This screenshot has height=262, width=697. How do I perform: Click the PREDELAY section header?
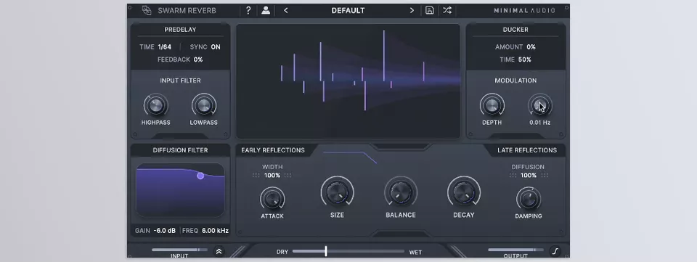click(x=180, y=29)
